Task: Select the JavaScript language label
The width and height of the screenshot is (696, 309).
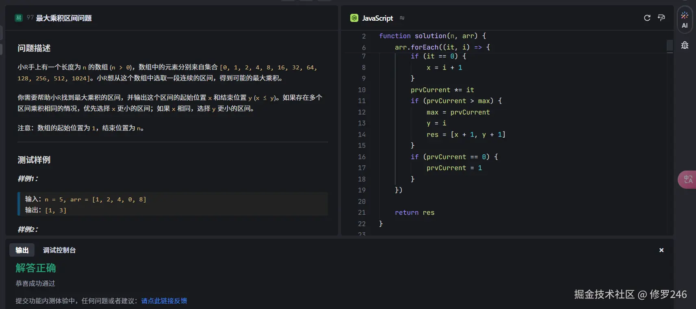Action: (377, 18)
